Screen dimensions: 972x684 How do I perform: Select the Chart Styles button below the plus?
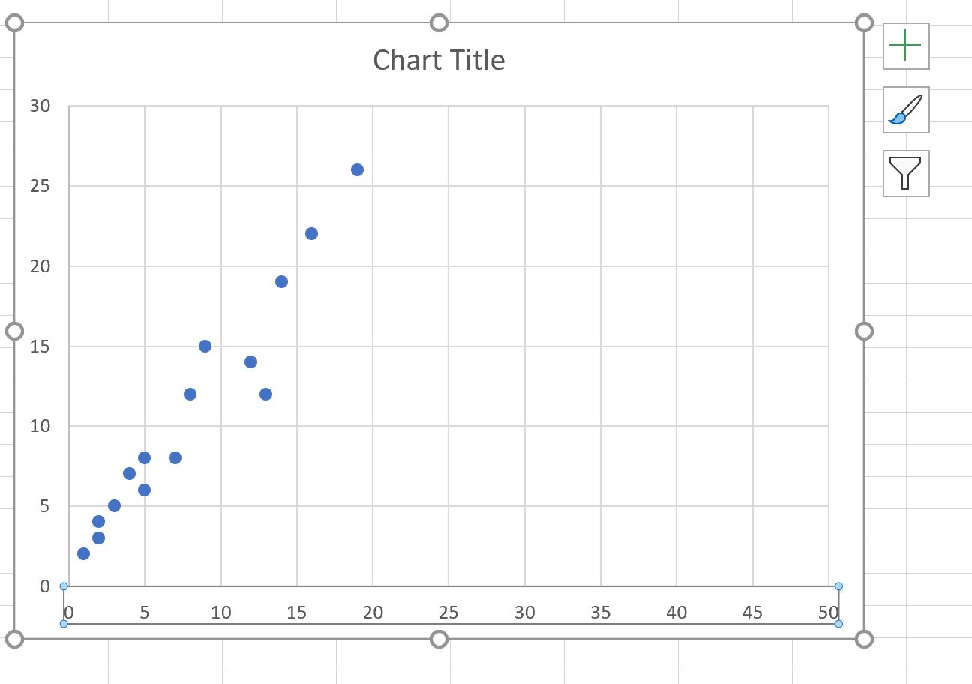(x=905, y=109)
